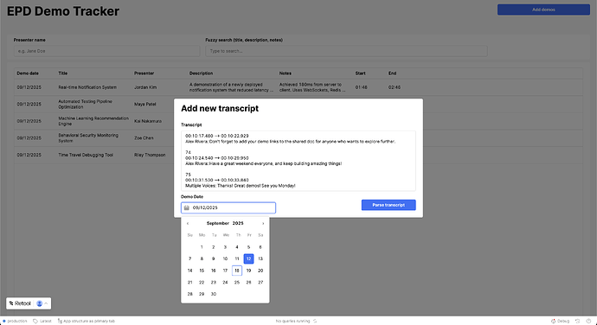Viewport: 597px width, 325px height.
Task: Click the Parse transcript button
Action: tap(388, 205)
